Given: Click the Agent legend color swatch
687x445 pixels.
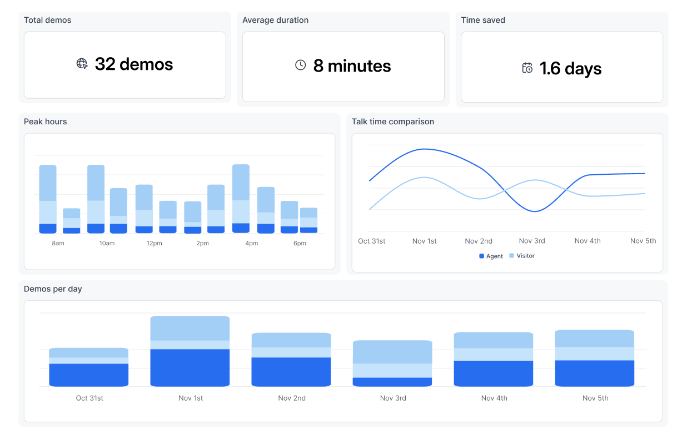Looking at the screenshot, I should coord(482,256).
